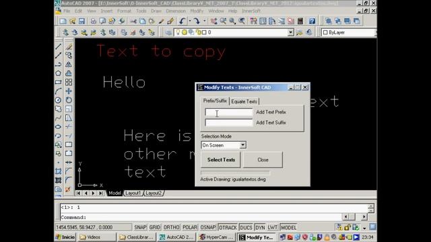Select the Mirror modify tool
Viewport: 431px width, 242px height.
69,65
